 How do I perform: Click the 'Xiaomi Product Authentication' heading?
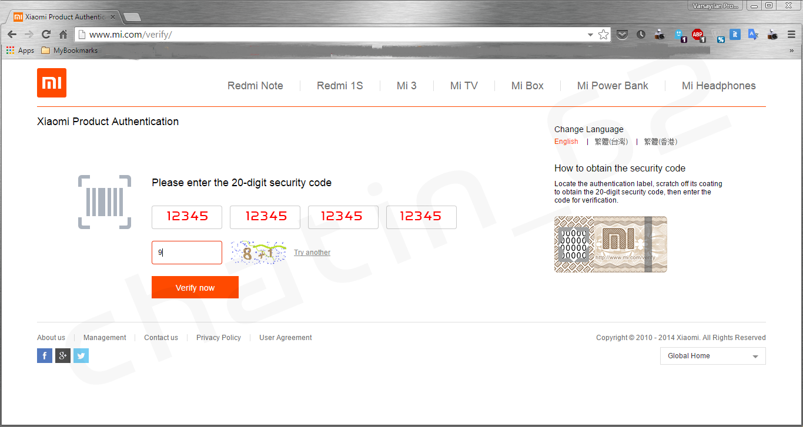tap(108, 122)
